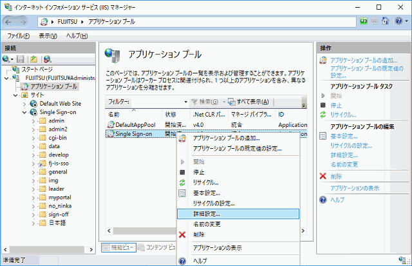Click the help icon in context menu
This screenshot has width=412, height=266.
tap(182, 261)
